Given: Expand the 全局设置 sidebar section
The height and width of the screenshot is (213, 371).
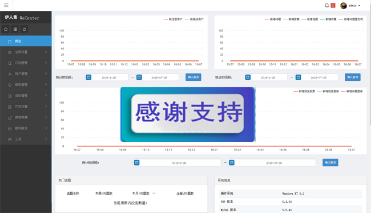Looking at the screenshot, I should [x=26, y=52].
